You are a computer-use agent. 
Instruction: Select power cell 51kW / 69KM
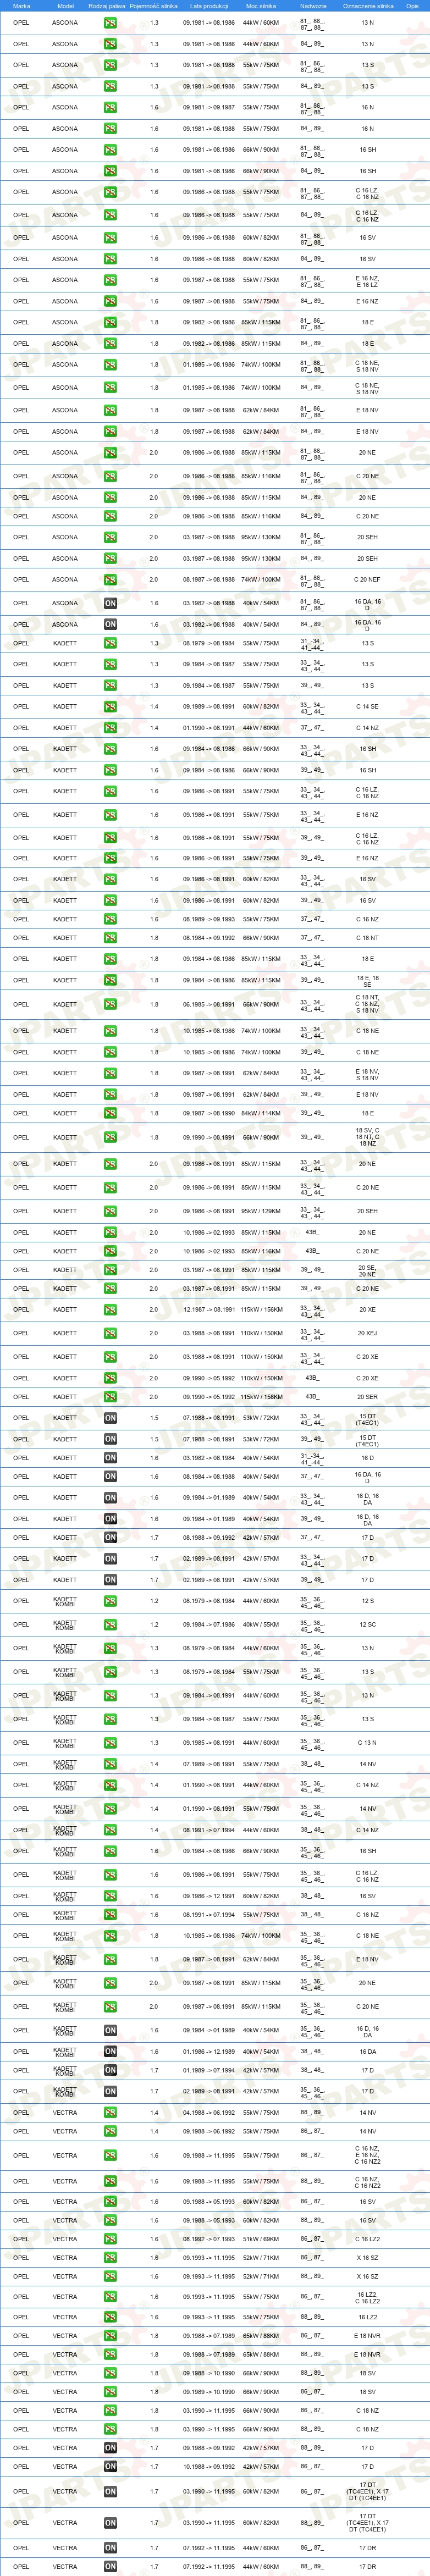pyautogui.click(x=261, y=2239)
